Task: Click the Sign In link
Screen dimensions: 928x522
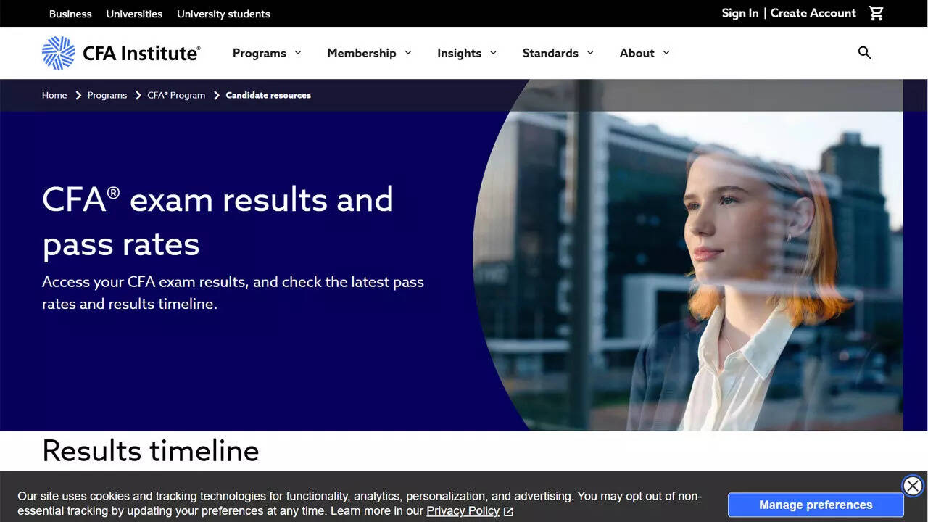Action: click(x=739, y=13)
